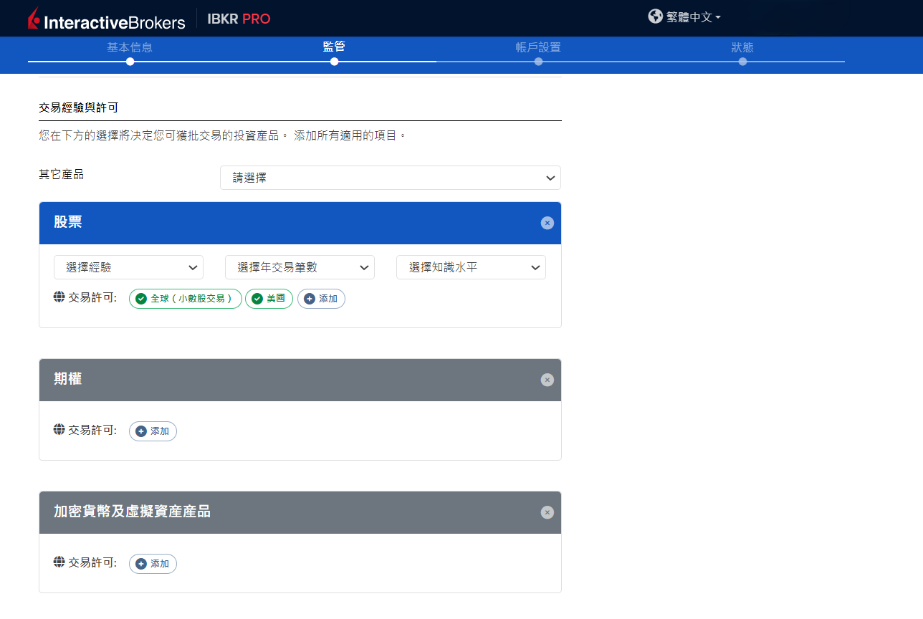Expand the 選擇經驗 dropdown
This screenshot has width=923, height=619.
tap(128, 267)
